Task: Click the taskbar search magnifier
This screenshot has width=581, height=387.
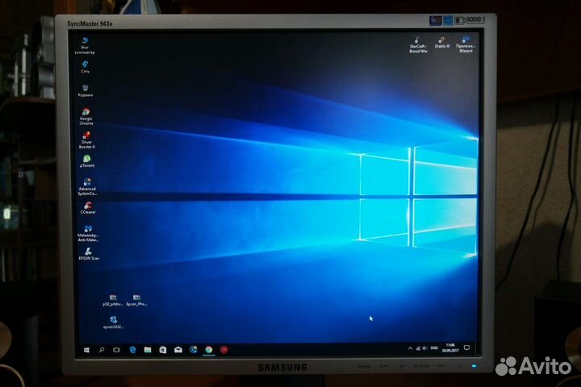Action: [102, 350]
